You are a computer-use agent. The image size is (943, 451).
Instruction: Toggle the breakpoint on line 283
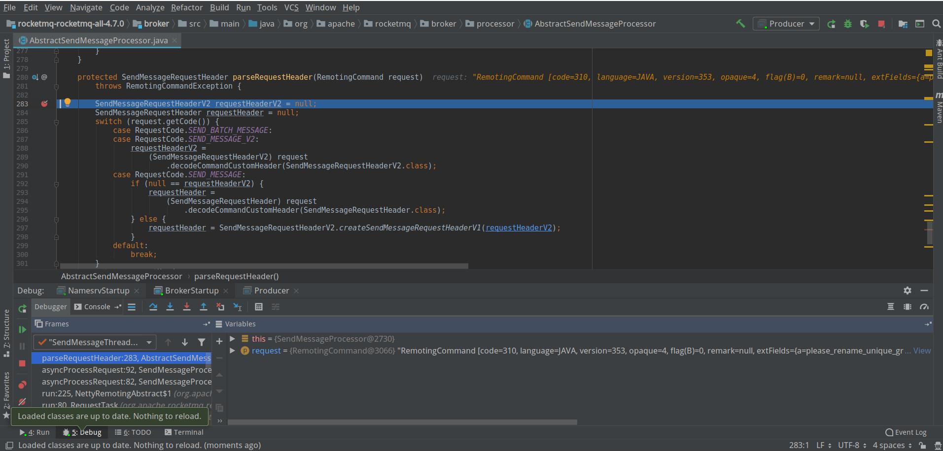pyautogui.click(x=45, y=103)
